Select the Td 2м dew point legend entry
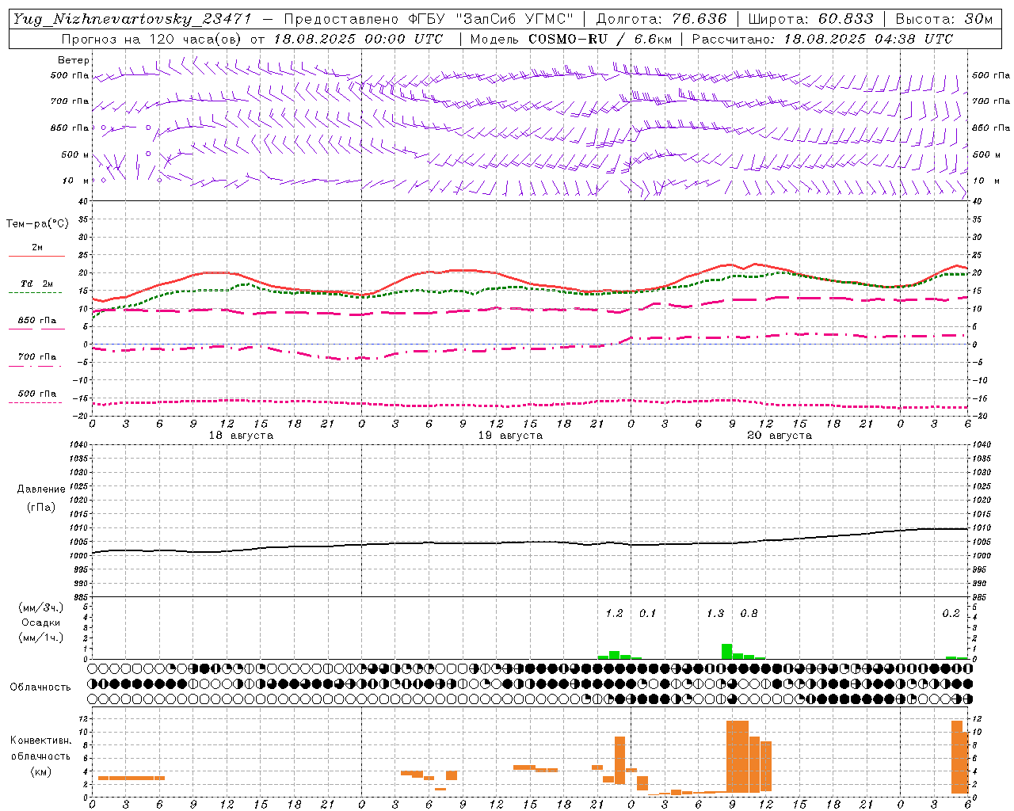1014x811 pixels. point(37,284)
